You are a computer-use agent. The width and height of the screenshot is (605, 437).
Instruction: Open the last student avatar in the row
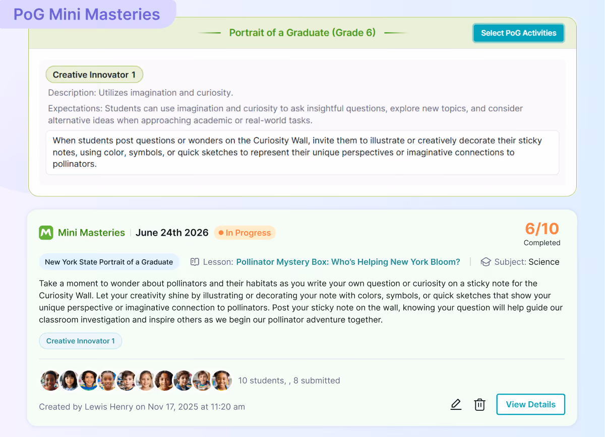point(221,381)
